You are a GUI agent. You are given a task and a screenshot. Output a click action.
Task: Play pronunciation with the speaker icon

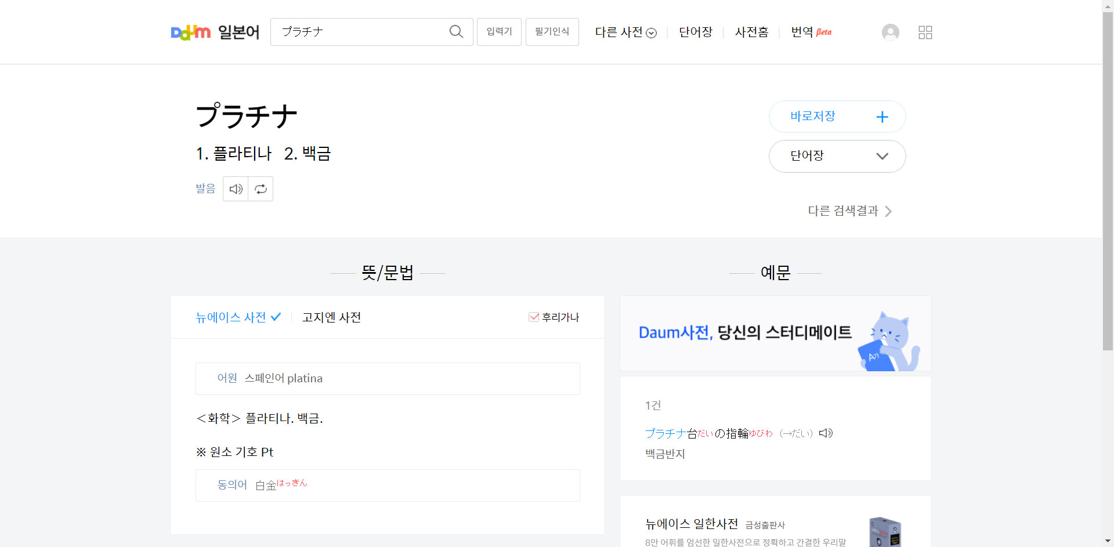click(236, 189)
